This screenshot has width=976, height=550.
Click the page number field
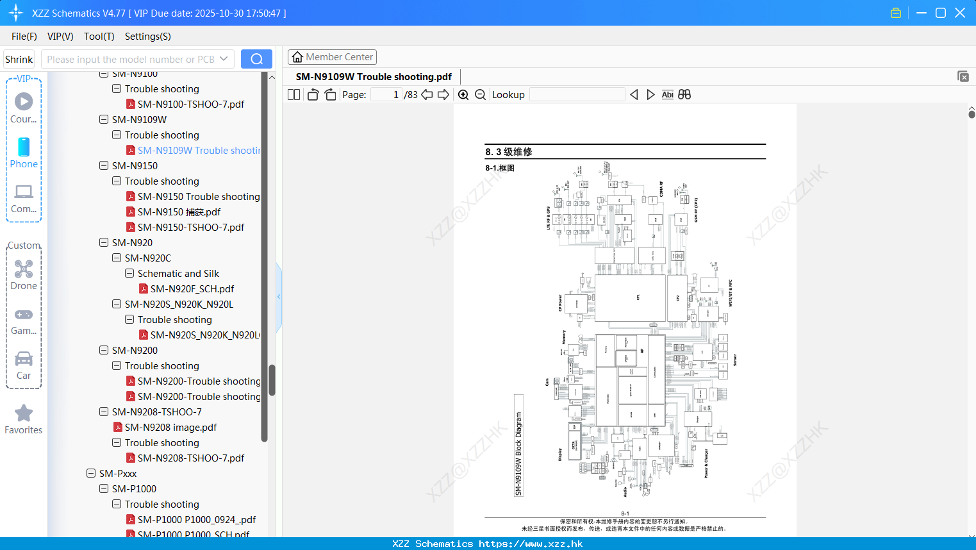[x=386, y=94]
